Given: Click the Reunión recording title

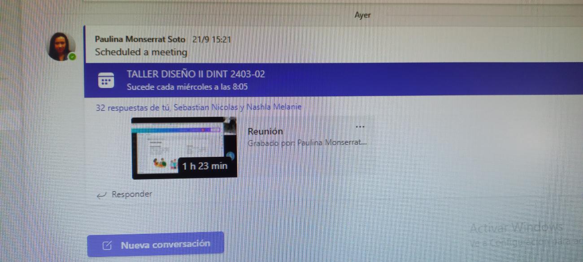Looking at the screenshot, I should (x=265, y=131).
